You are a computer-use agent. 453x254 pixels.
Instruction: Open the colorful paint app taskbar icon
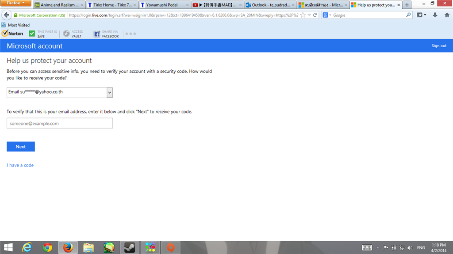(150, 247)
